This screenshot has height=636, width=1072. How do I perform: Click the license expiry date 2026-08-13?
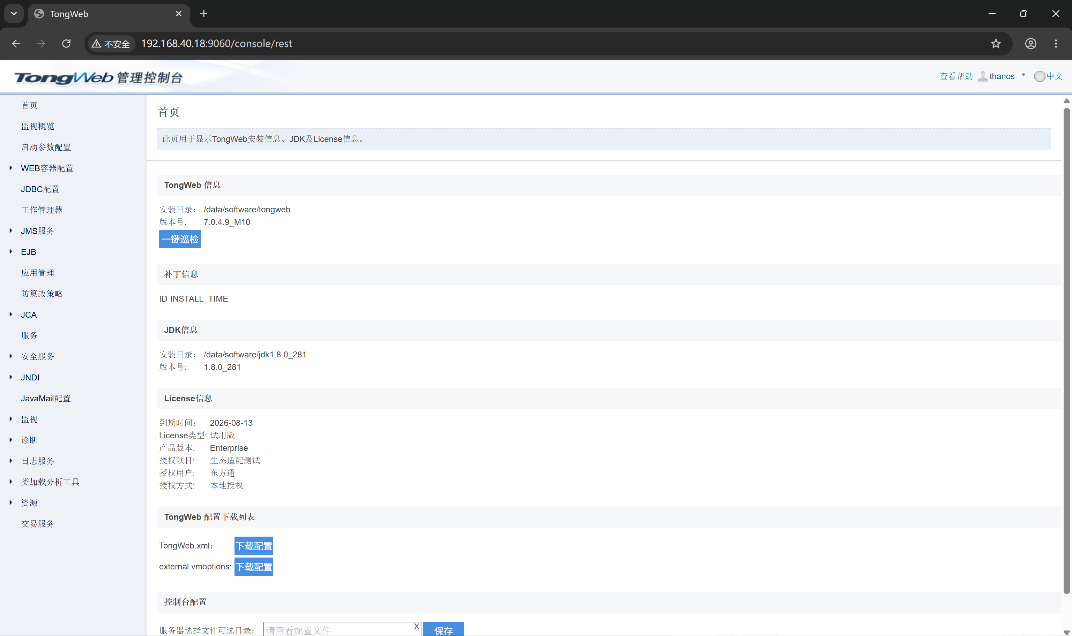pyautogui.click(x=231, y=423)
